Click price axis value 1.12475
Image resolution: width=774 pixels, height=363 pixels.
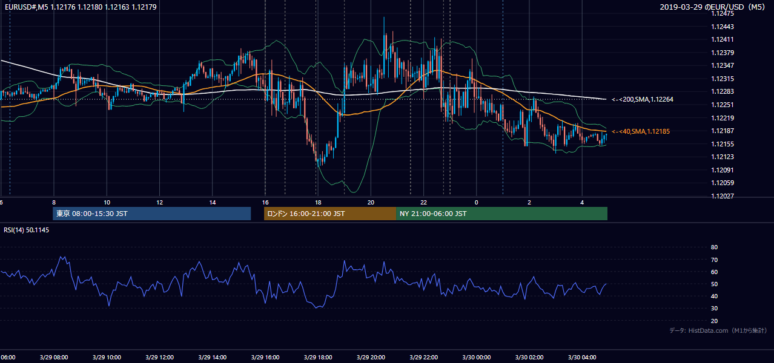point(723,14)
